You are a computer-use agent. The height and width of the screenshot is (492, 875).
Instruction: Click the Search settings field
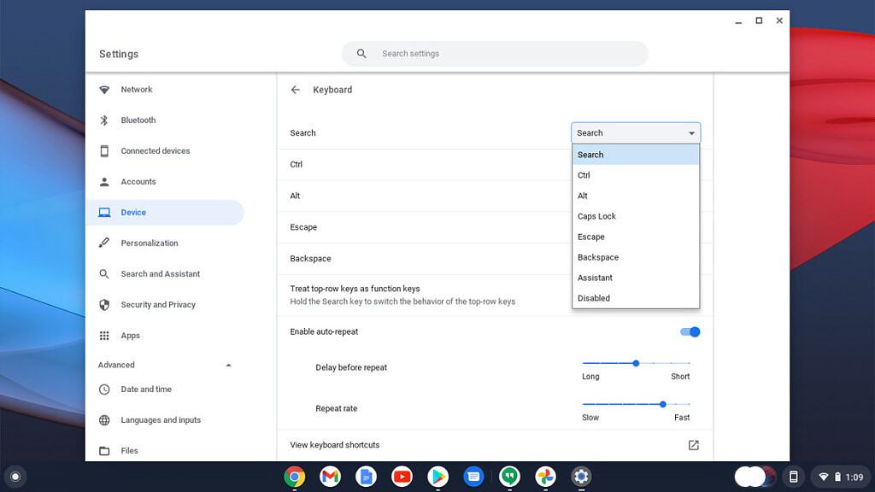tap(496, 53)
